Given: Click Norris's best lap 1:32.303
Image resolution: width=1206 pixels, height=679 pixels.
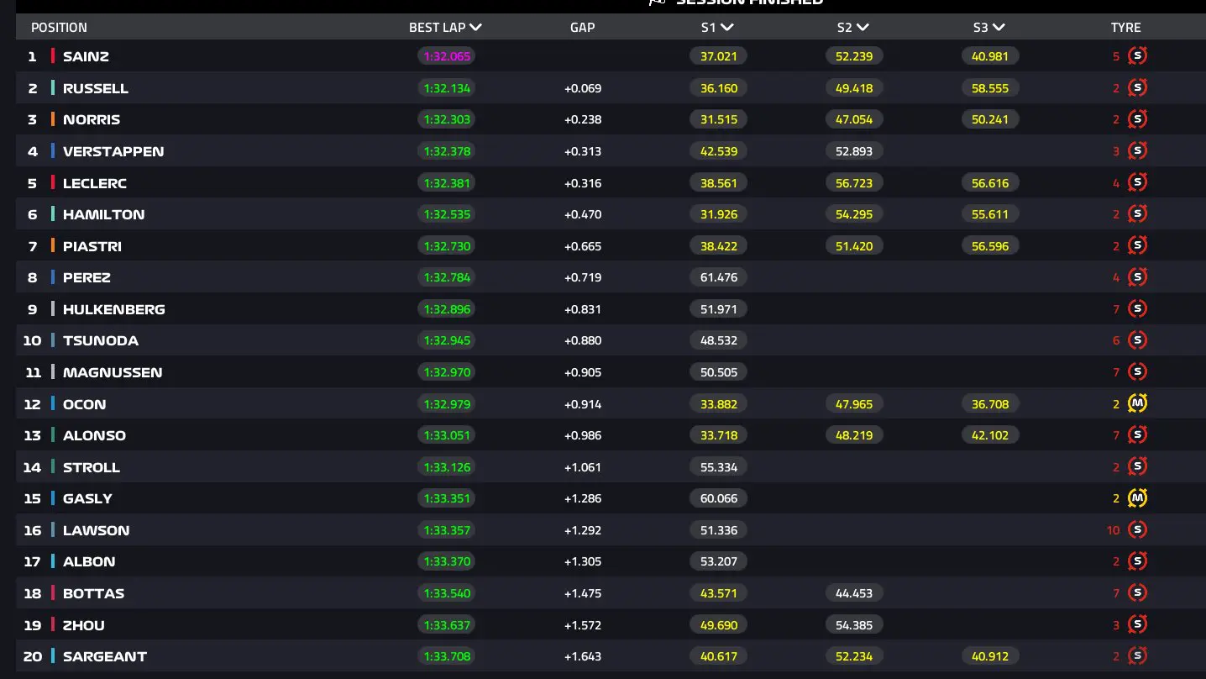Looking at the screenshot, I should tap(447, 119).
